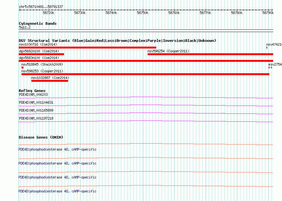Open variant label dgv5683n100 (Coe2014)
The height and width of the screenshot is (201, 282).
coord(39,58)
